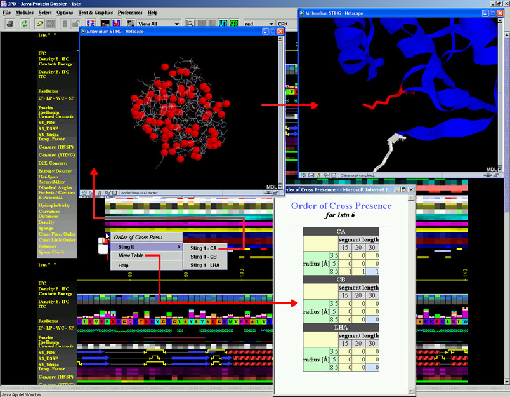Image resolution: width=510 pixels, height=397 pixels.
Task: Click the red crossed-out toolbar icon
Action: click(x=116, y=24)
